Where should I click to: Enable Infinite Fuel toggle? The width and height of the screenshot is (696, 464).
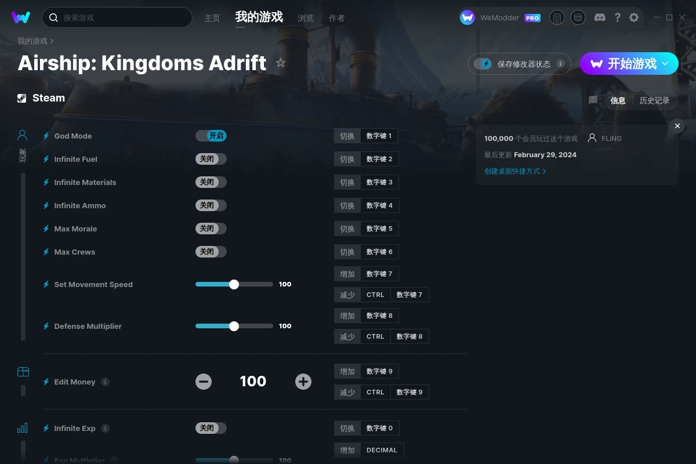point(211,159)
